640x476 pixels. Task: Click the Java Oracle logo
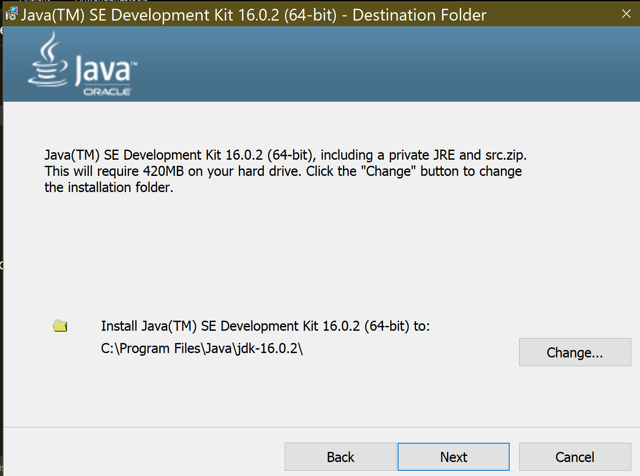point(83,64)
